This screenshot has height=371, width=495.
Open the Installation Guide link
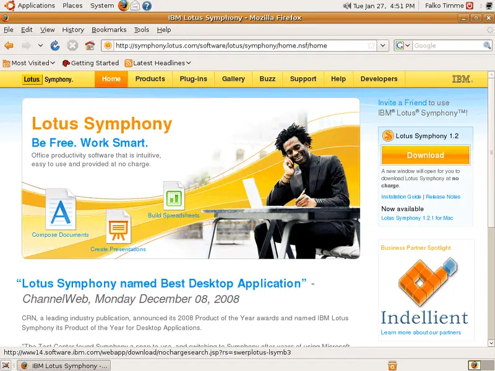(401, 197)
